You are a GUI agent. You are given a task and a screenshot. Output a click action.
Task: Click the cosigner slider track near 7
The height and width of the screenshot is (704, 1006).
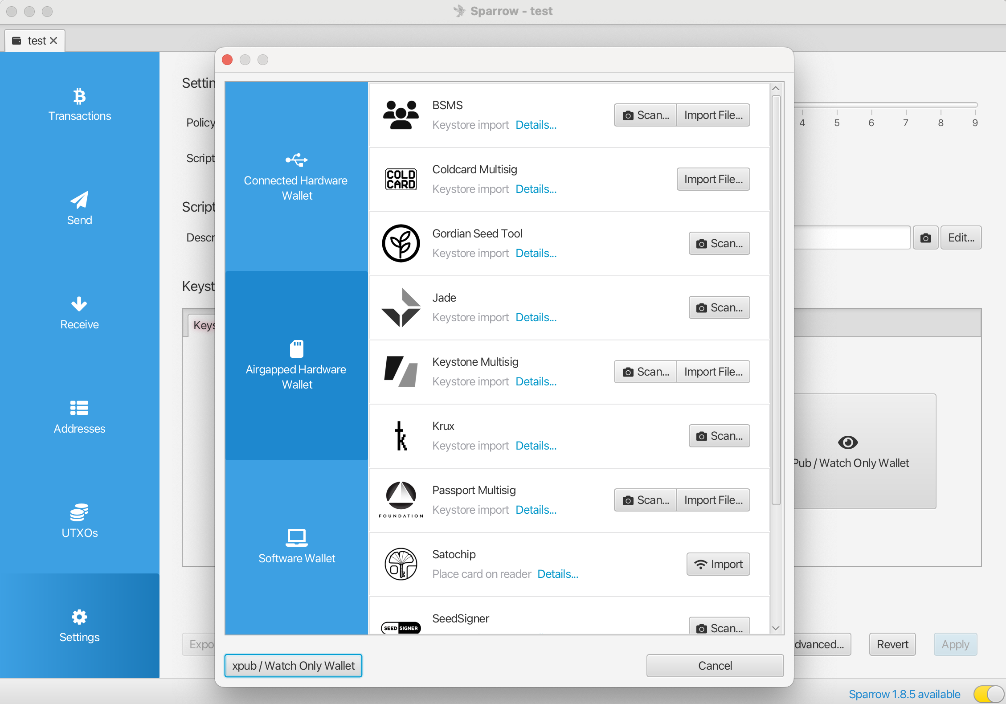(x=906, y=105)
